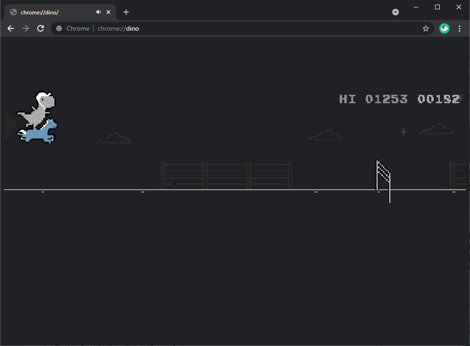Open the tab search dropdown arrow
The height and width of the screenshot is (346, 470).
(x=396, y=12)
